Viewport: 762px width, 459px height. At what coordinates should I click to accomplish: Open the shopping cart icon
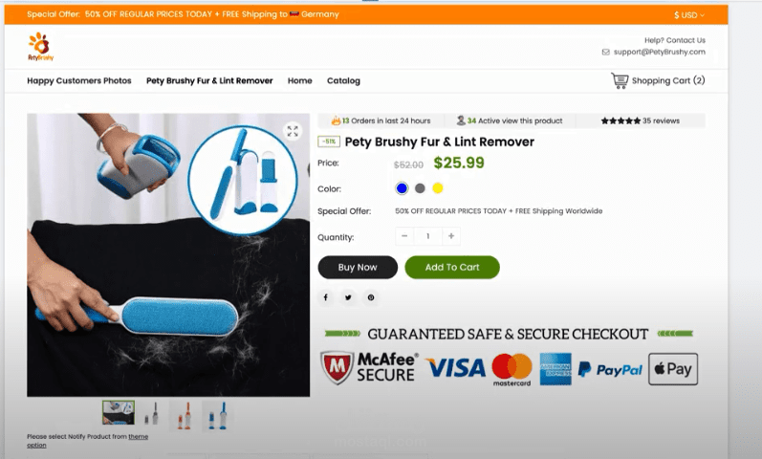pos(620,80)
